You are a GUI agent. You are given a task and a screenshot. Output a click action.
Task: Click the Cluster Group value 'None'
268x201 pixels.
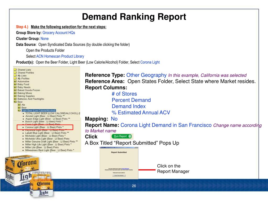point(44,39)
